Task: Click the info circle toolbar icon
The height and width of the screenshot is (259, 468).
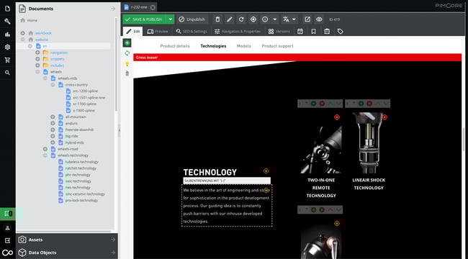Action: tap(265, 19)
